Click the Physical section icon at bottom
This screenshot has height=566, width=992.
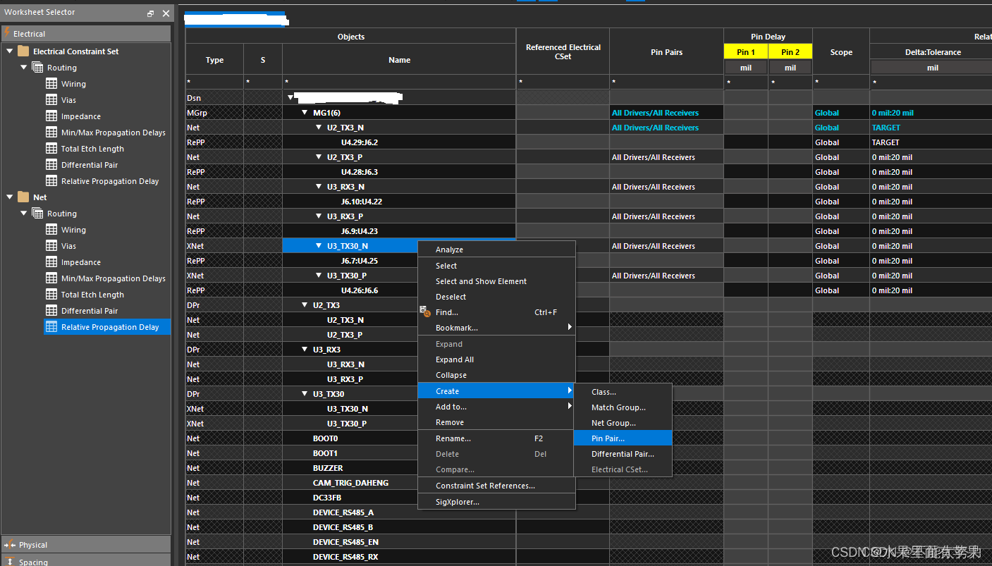pos(10,545)
